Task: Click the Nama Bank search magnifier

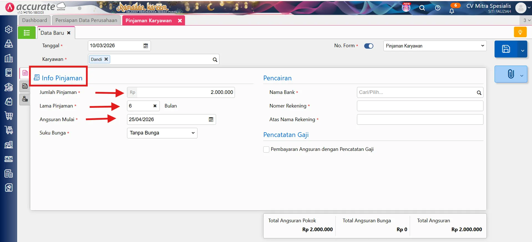Action: pyautogui.click(x=479, y=93)
